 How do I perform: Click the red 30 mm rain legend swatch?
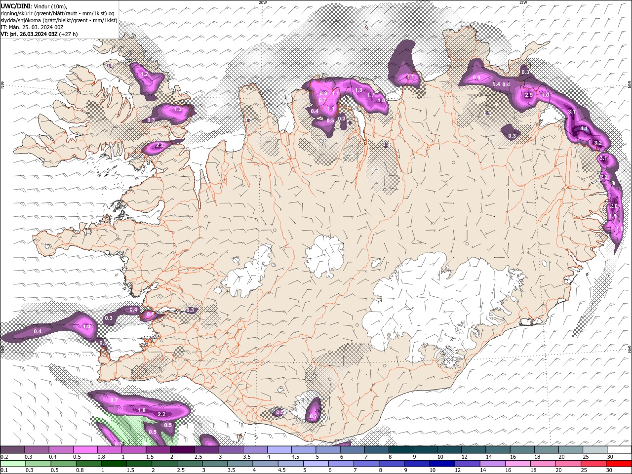coord(619,464)
